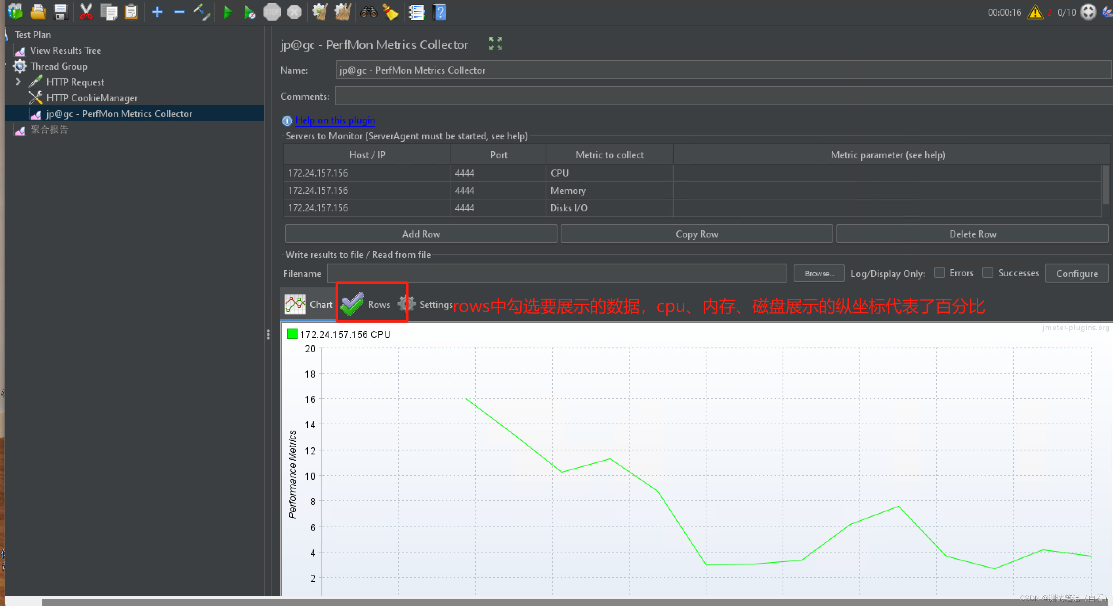Click the Stop test execution button

(270, 10)
